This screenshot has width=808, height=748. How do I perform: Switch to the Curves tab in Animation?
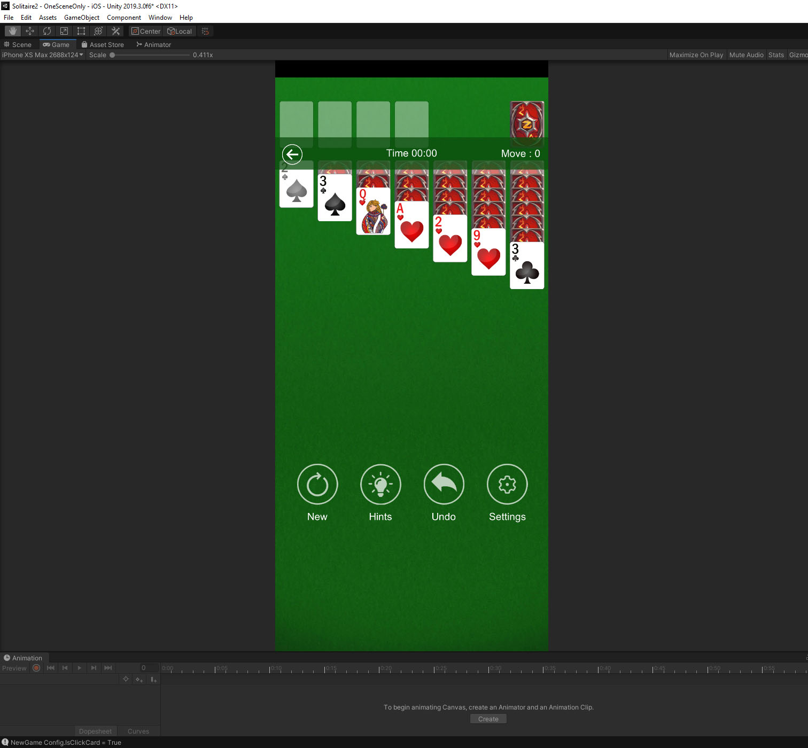coord(138,731)
